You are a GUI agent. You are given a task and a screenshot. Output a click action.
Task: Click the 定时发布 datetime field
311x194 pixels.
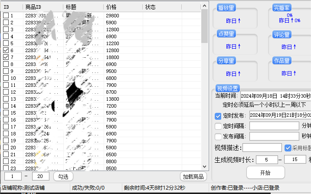[x=280, y=115]
